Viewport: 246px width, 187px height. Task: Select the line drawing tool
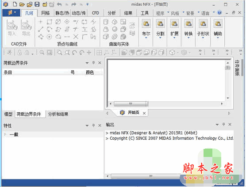[41, 29]
